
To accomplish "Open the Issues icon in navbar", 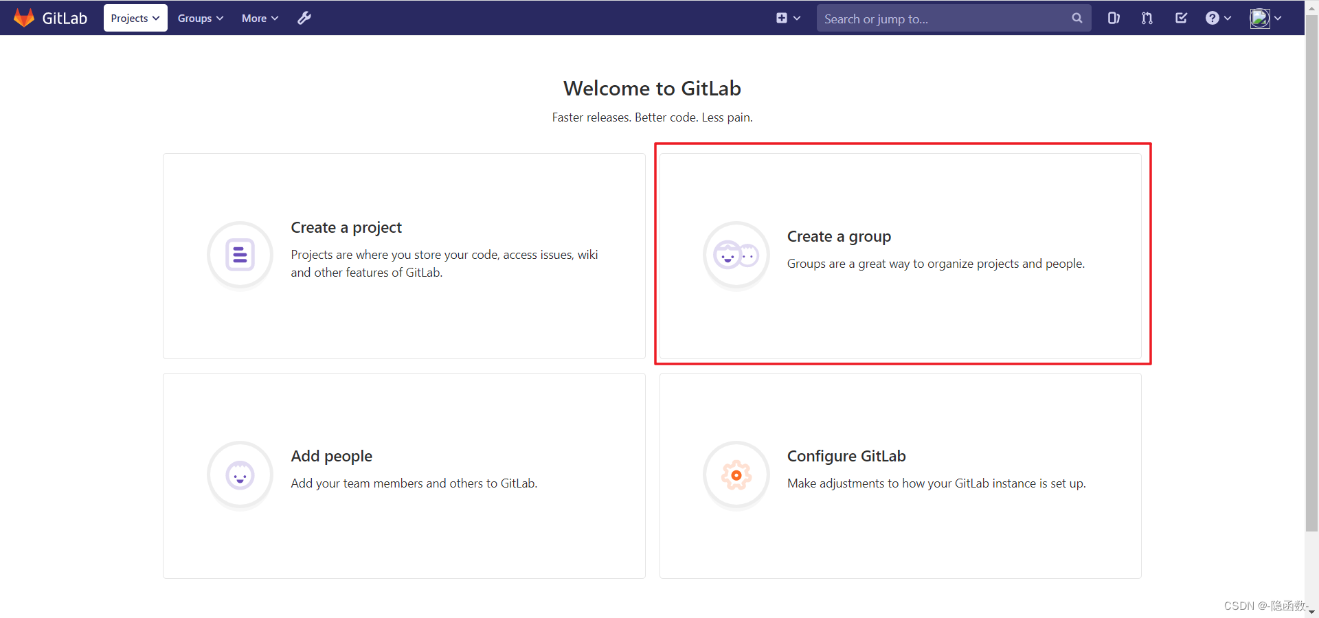I will (1114, 19).
